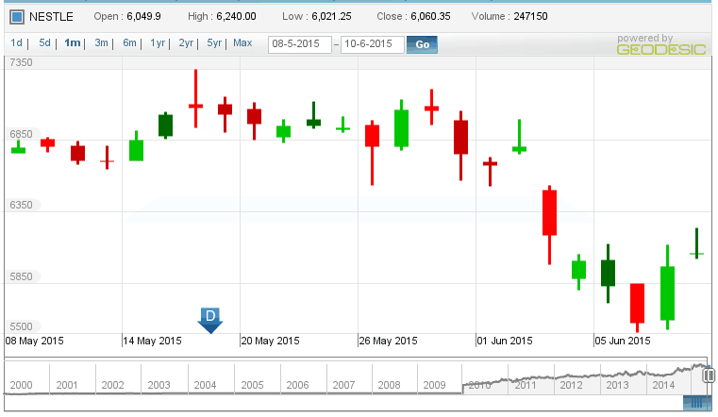Select the 1yr range

[158, 43]
